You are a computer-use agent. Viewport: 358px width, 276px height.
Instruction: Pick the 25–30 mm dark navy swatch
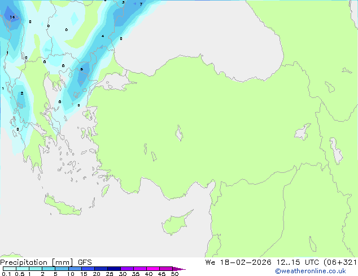(114, 269)
